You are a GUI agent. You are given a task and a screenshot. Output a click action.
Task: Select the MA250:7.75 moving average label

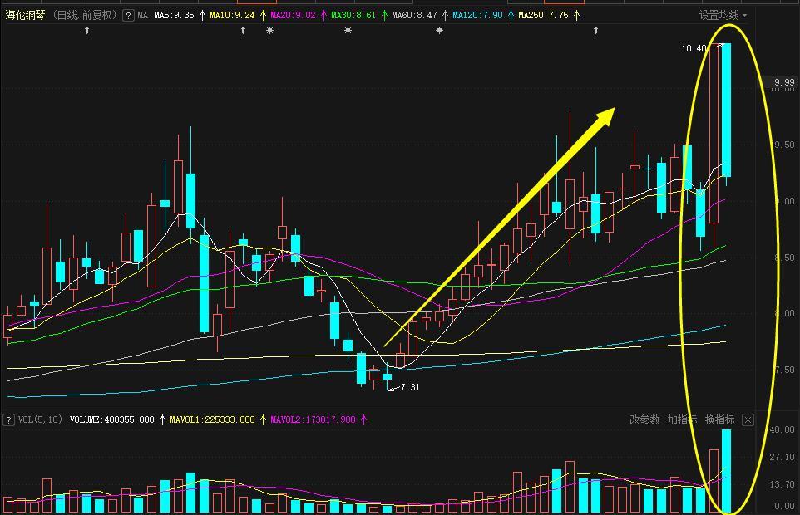(x=543, y=15)
